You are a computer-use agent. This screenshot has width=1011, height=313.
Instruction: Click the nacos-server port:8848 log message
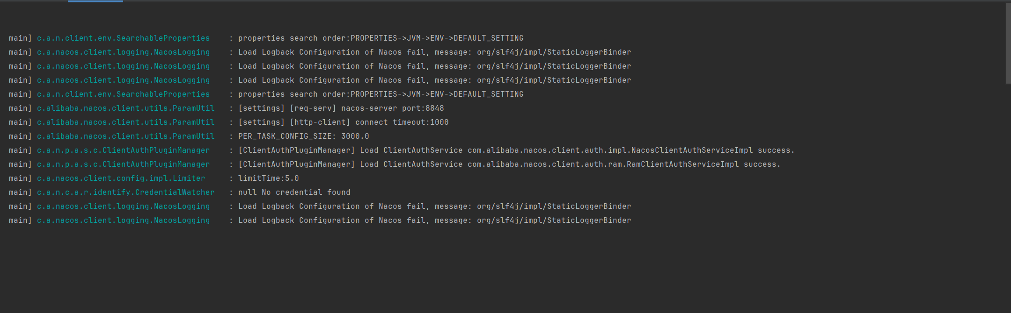coord(341,108)
